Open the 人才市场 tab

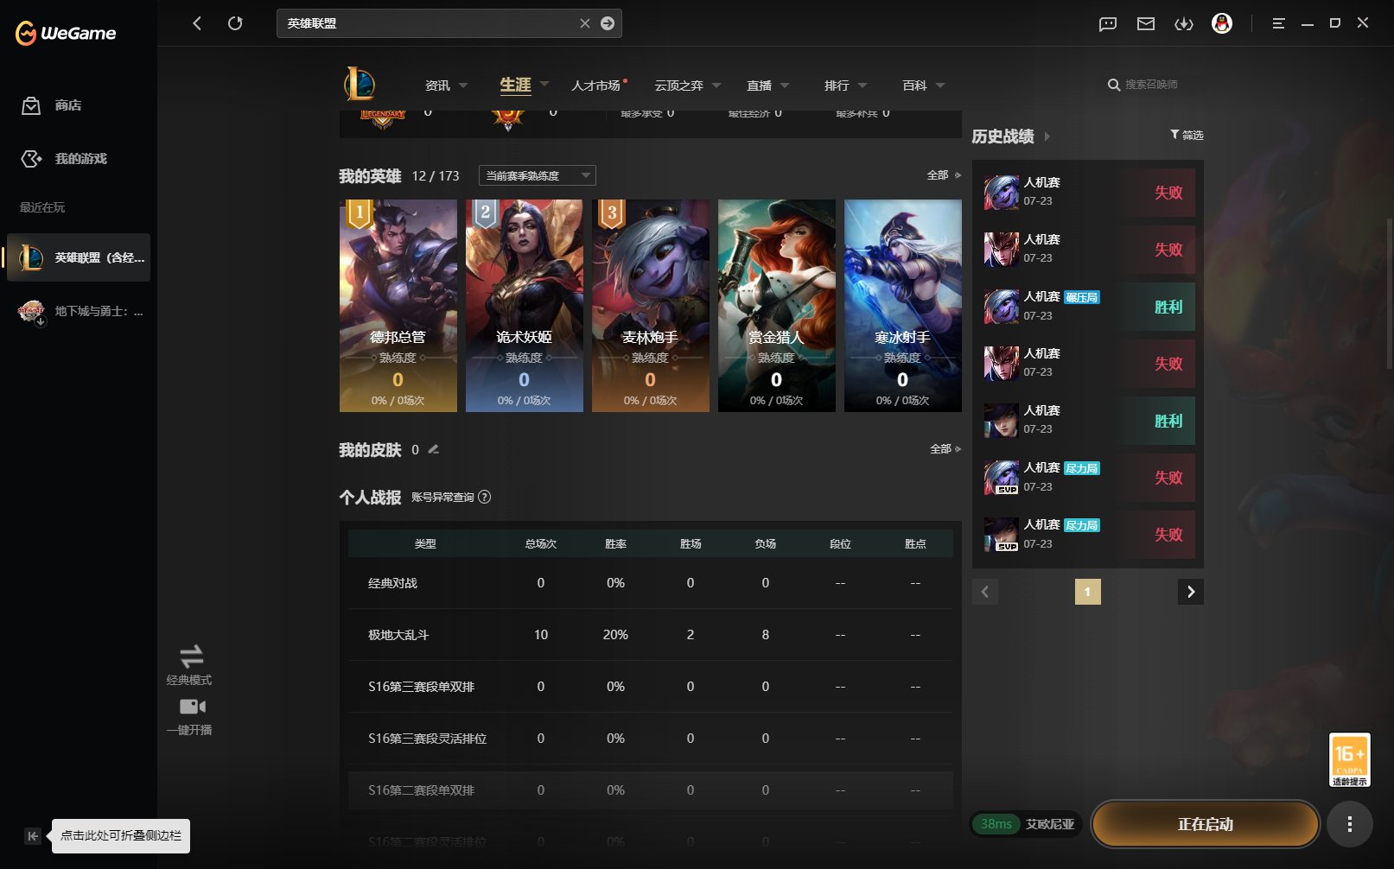pyautogui.click(x=596, y=86)
